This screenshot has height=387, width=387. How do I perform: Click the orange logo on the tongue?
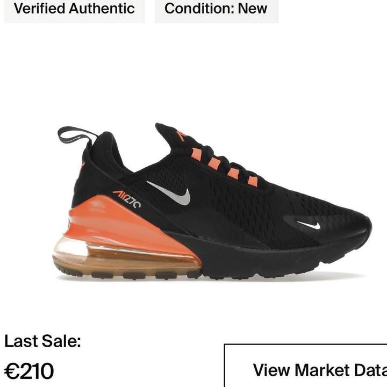(x=182, y=136)
